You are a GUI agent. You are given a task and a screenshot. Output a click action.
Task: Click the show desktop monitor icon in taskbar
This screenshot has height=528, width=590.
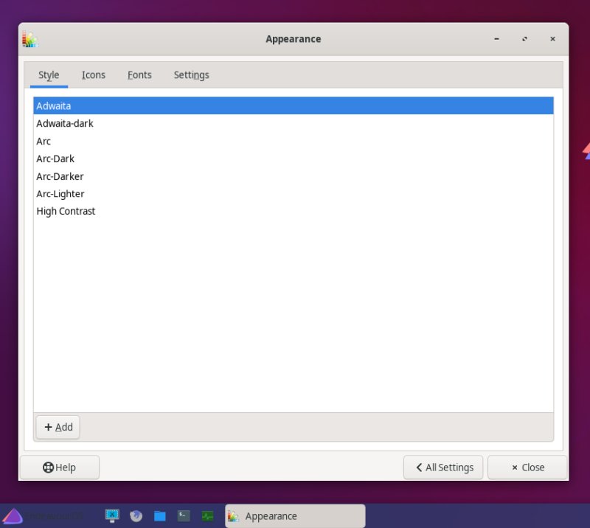pyautogui.click(x=112, y=515)
